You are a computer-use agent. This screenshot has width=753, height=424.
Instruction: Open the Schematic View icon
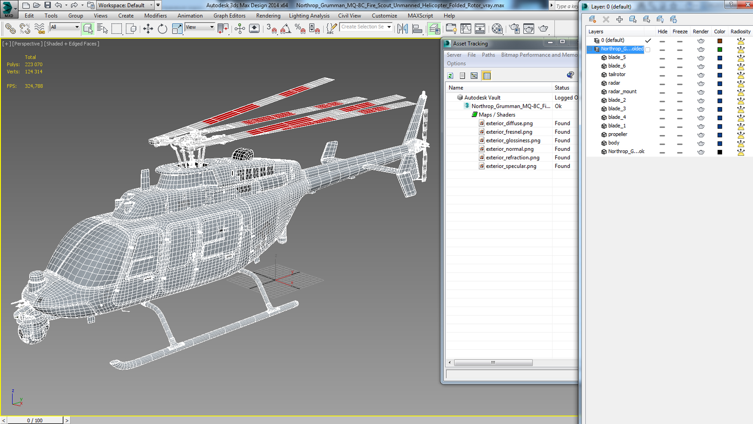(x=480, y=28)
